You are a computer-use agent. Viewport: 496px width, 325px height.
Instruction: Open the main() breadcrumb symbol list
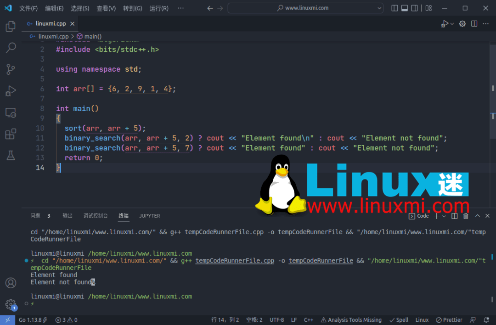click(90, 36)
